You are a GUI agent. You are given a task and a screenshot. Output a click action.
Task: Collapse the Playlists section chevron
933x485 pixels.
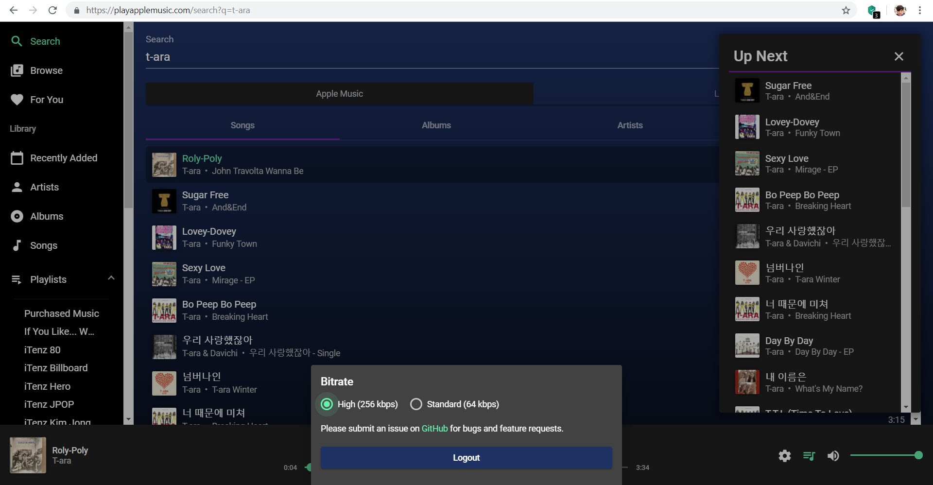(111, 278)
